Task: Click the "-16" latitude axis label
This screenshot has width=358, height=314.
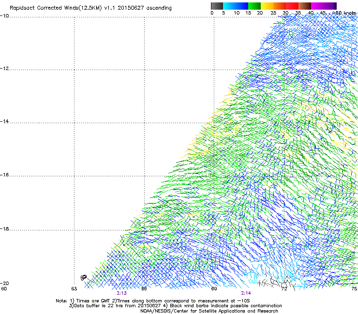Action: pyautogui.click(x=4, y=175)
